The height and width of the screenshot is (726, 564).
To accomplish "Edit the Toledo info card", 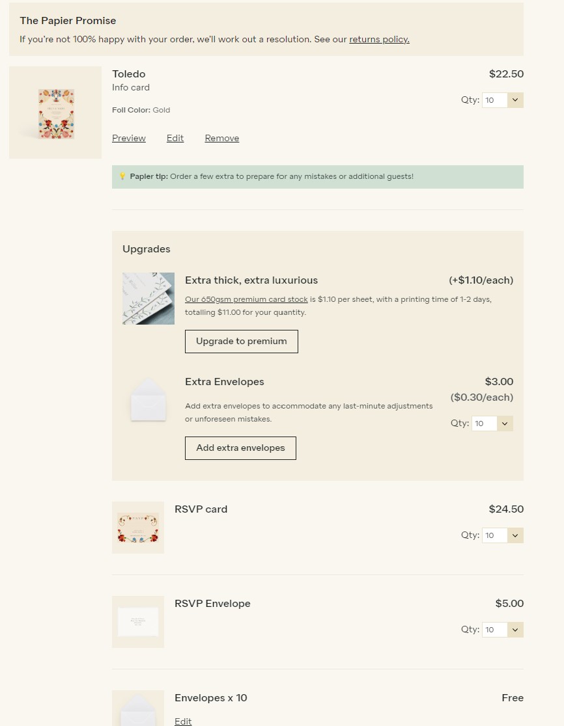I will (175, 138).
